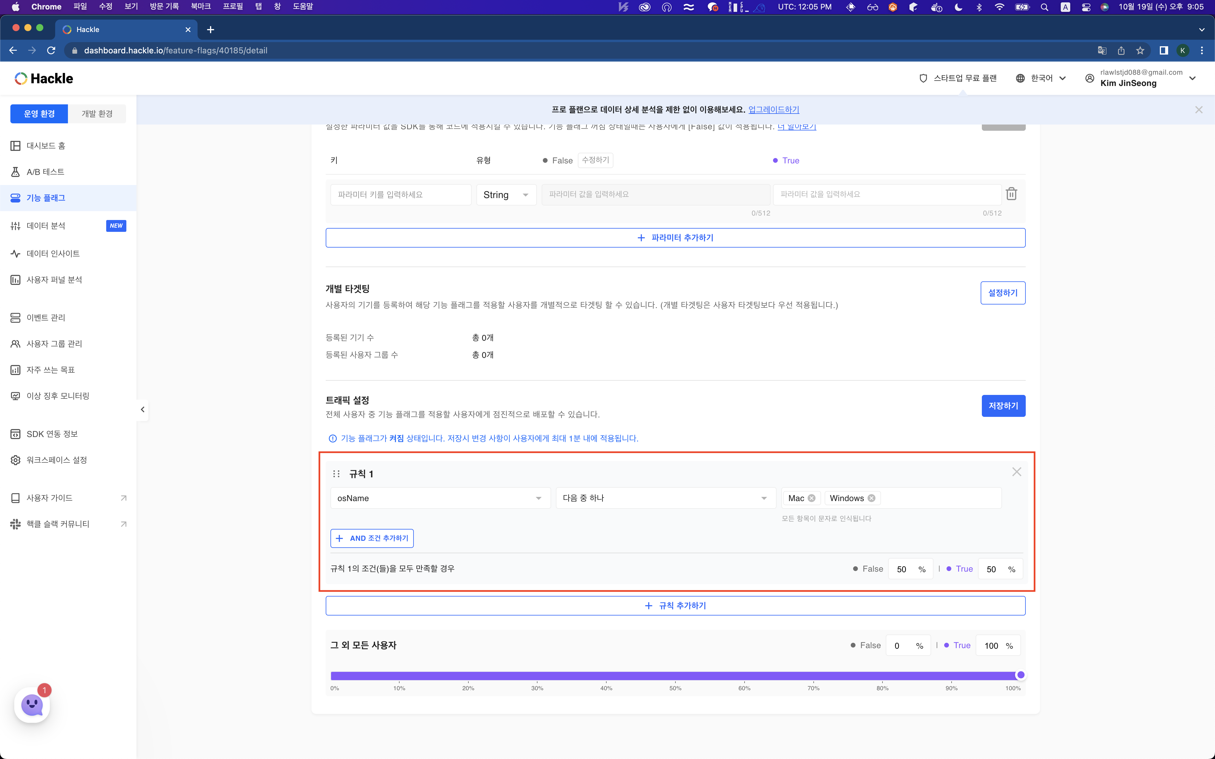The width and height of the screenshot is (1215, 759).
Task: Delete 규칙 1 with its X button
Action: 1016,472
